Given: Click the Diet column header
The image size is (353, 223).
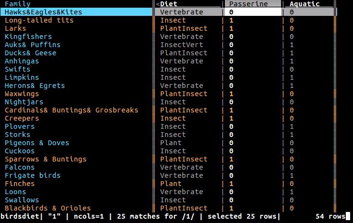Looking at the screenshot, I should pos(169,4).
